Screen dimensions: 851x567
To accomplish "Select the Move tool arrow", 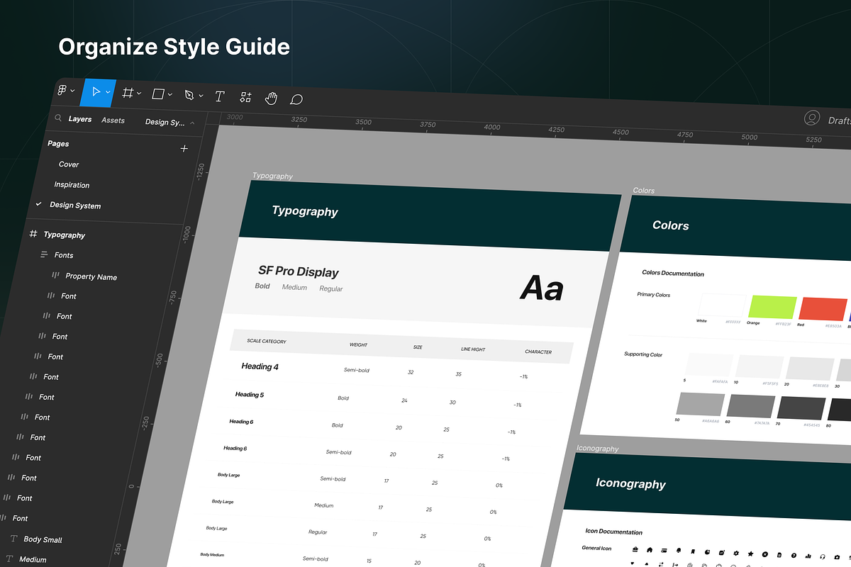I will click(x=97, y=91).
